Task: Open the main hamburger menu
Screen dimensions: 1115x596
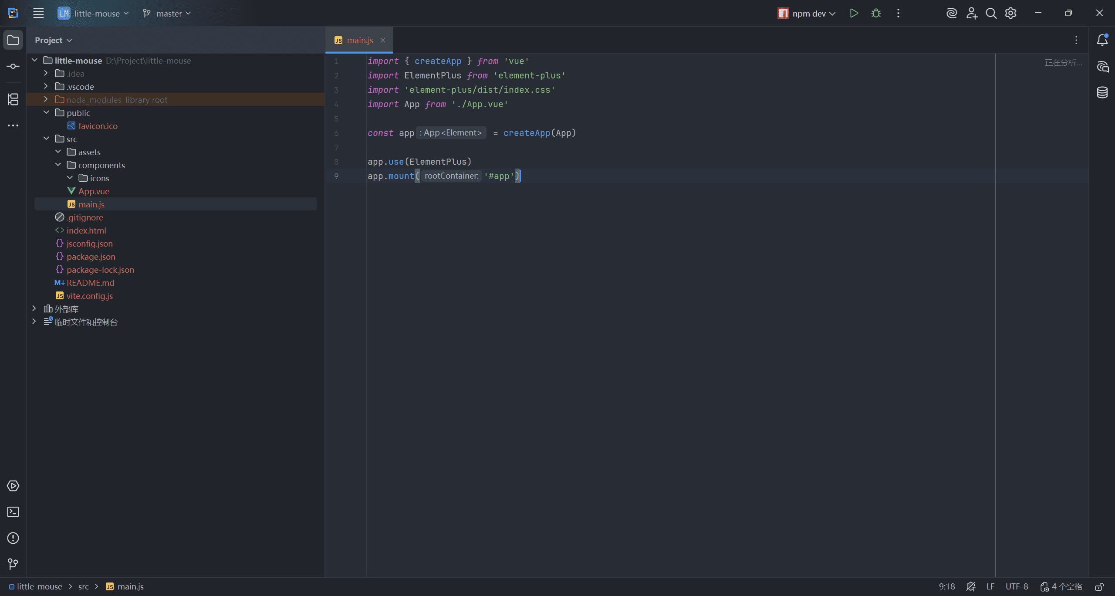Action: click(x=38, y=14)
